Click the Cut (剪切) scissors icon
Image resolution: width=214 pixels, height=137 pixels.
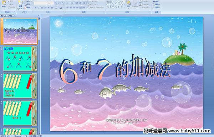[x=9, y=2]
